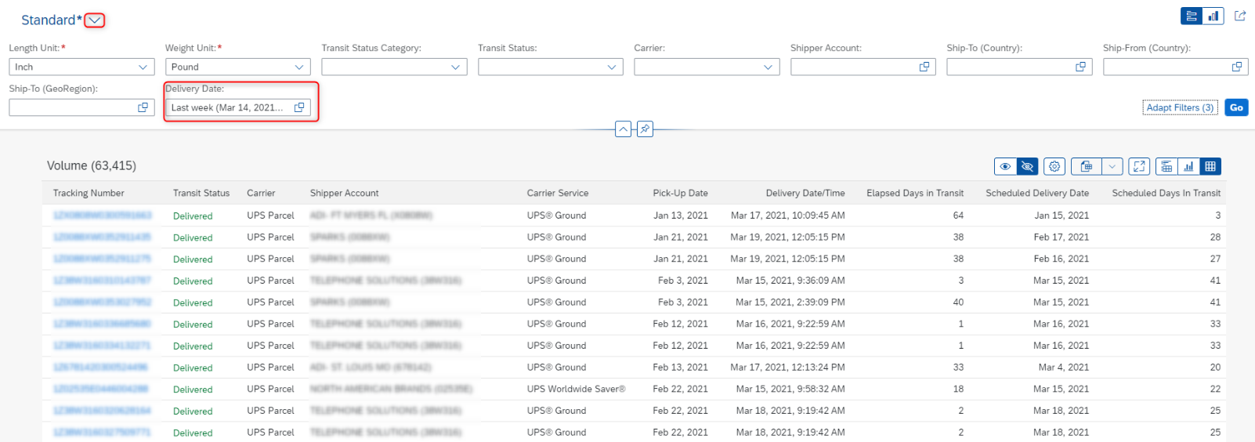This screenshot has width=1255, height=442.
Task: Click the share export icon
Action: click(x=1240, y=16)
